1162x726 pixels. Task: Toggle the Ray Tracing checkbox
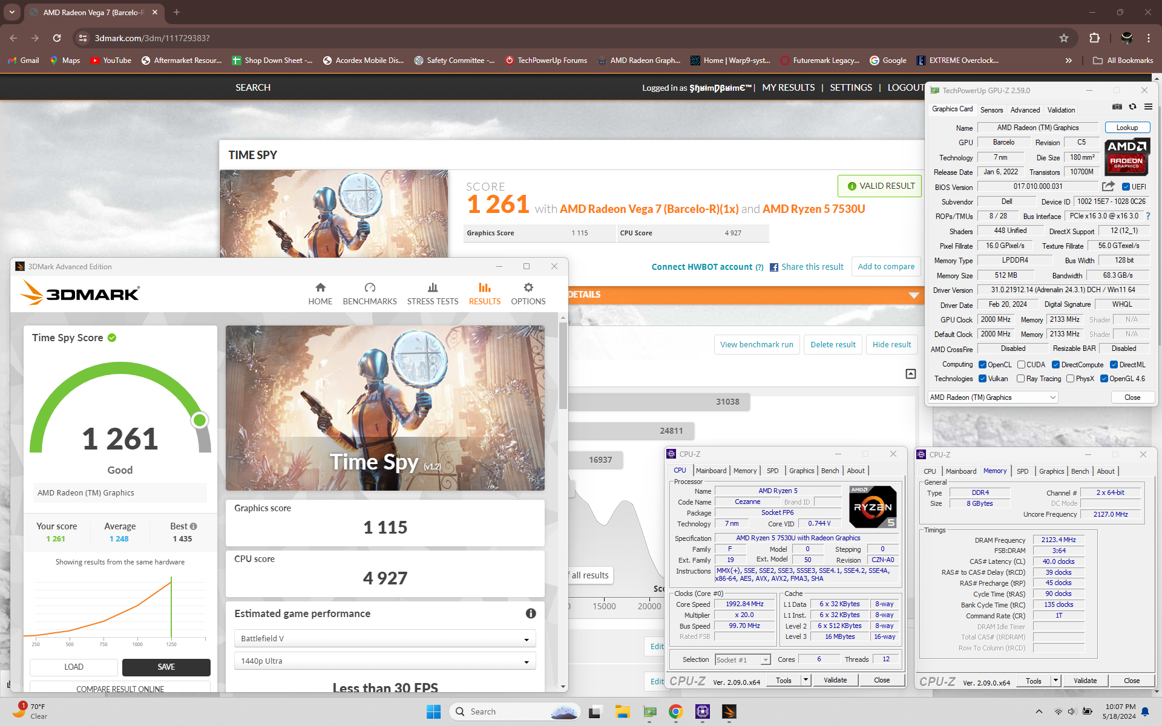click(1021, 379)
